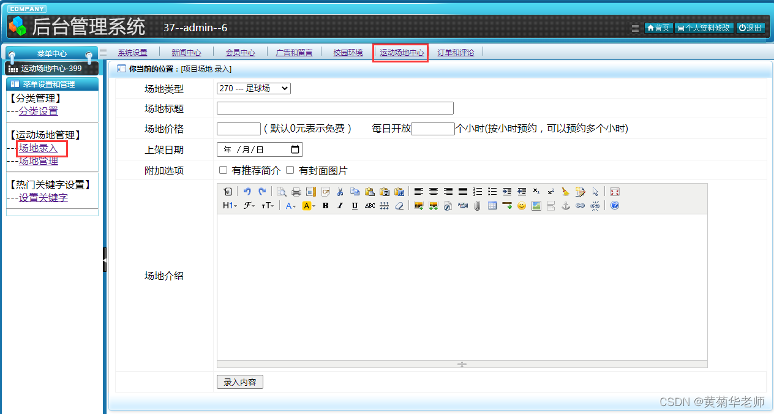Click the editor bottom resize handle bar
This screenshot has width=774, height=414.
462,364
